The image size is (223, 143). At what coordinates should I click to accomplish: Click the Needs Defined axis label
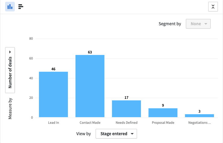pyautogui.click(x=126, y=123)
